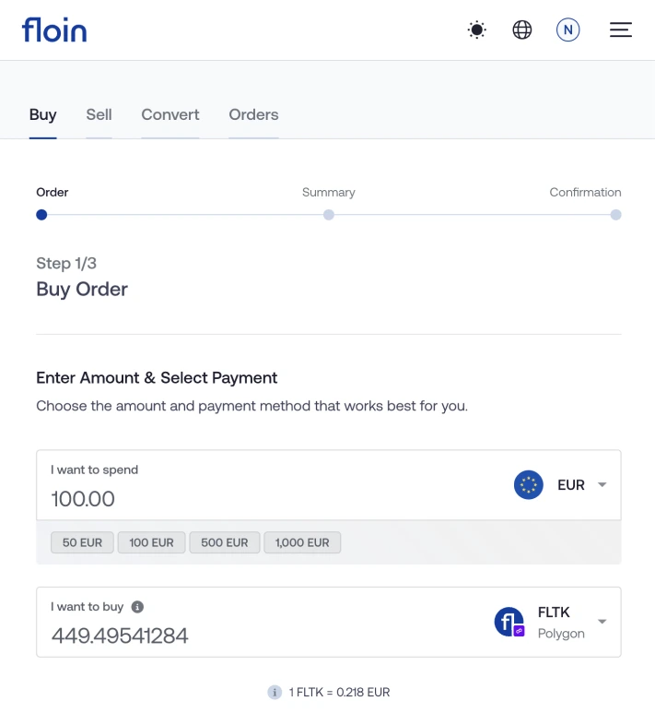This screenshot has width=655, height=725.
Task: Click the Summary step marker dot
Action: coord(329,215)
